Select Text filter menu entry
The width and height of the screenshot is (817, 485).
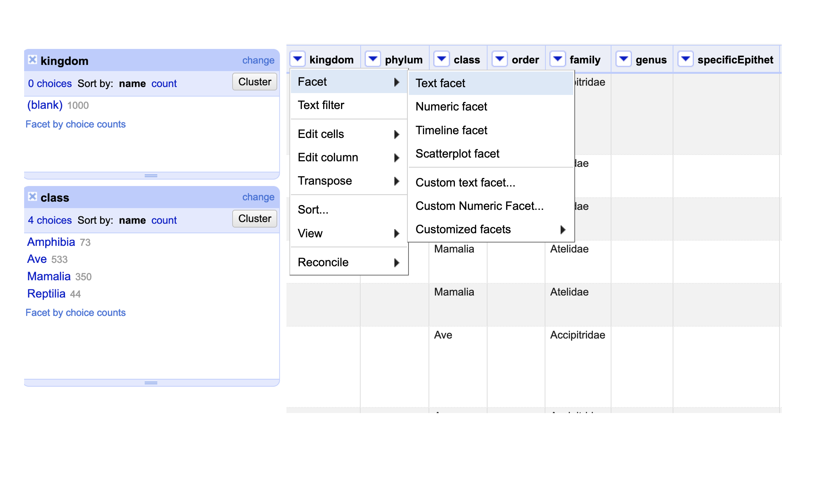pos(321,105)
